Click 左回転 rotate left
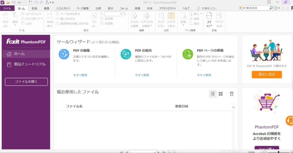 tap(107, 19)
